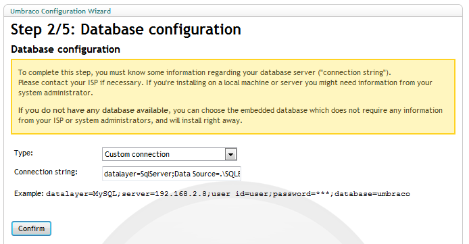Focus the Connection string input field
The width and height of the screenshot is (469, 244).
[x=172, y=174]
